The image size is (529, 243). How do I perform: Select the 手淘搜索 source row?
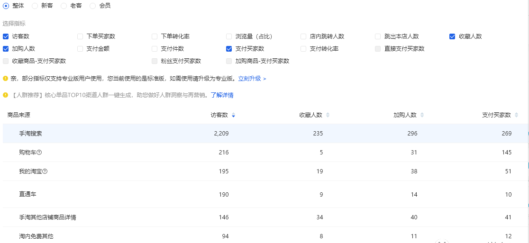tap(264, 133)
